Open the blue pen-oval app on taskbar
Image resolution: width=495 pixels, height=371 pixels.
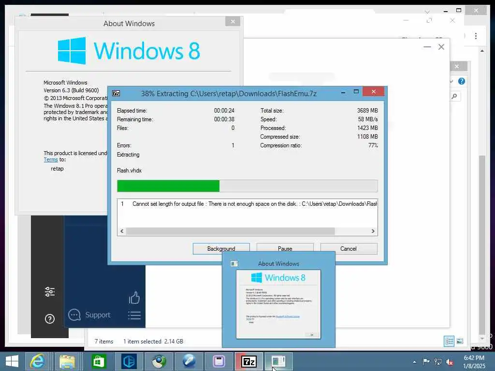point(189,361)
